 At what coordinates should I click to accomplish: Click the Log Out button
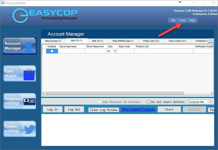tap(74, 109)
